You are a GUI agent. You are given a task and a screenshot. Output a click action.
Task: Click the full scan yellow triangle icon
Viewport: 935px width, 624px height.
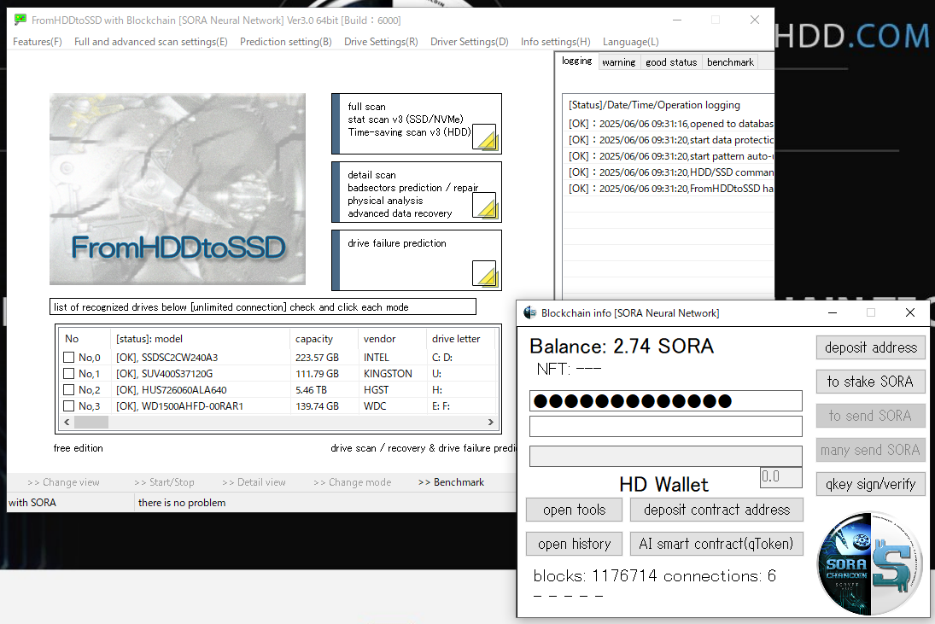click(x=484, y=137)
